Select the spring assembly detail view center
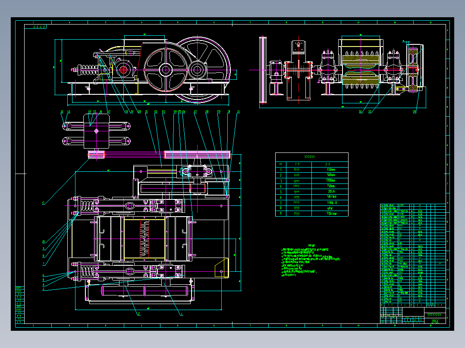 coord(96,130)
